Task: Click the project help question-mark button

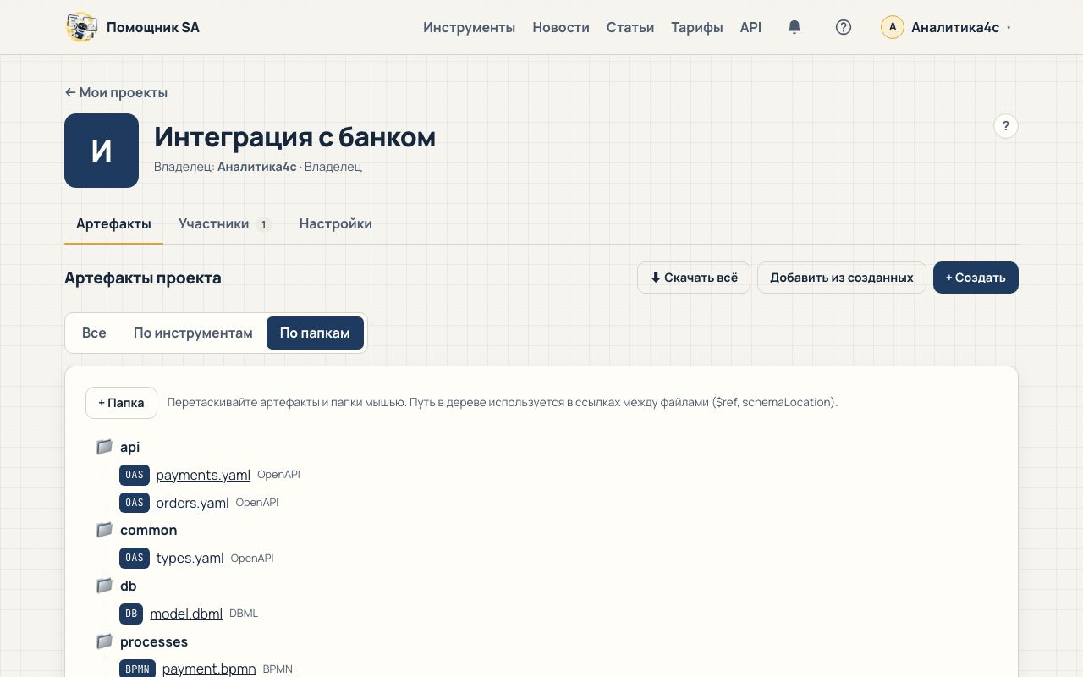Action: pos(1005,126)
